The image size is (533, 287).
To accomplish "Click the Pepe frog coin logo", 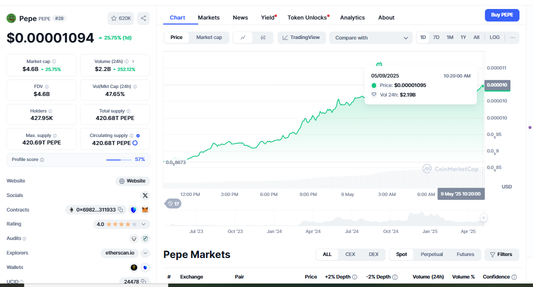I will click(11, 18).
